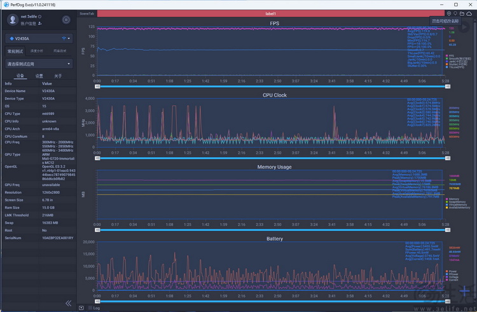
Task: Click the LMK Threshold value 216MB
Action: point(48,215)
